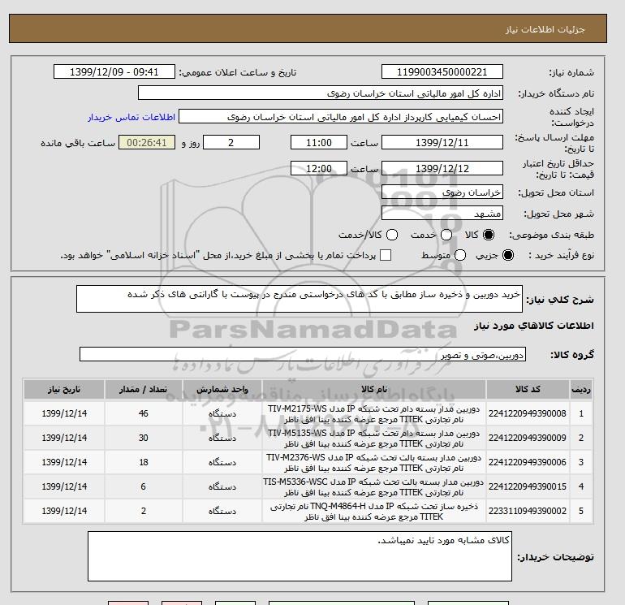
Task: Click the deadline time field showing 11:00
Action: (x=318, y=142)
